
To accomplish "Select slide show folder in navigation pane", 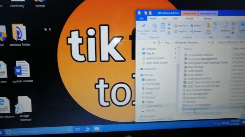I will [155, 63].
